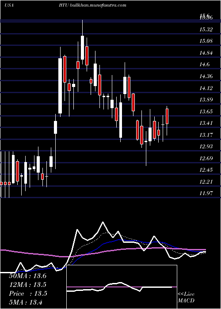
Task: Select the 15.32 price axis label
Action: point(206,30)
